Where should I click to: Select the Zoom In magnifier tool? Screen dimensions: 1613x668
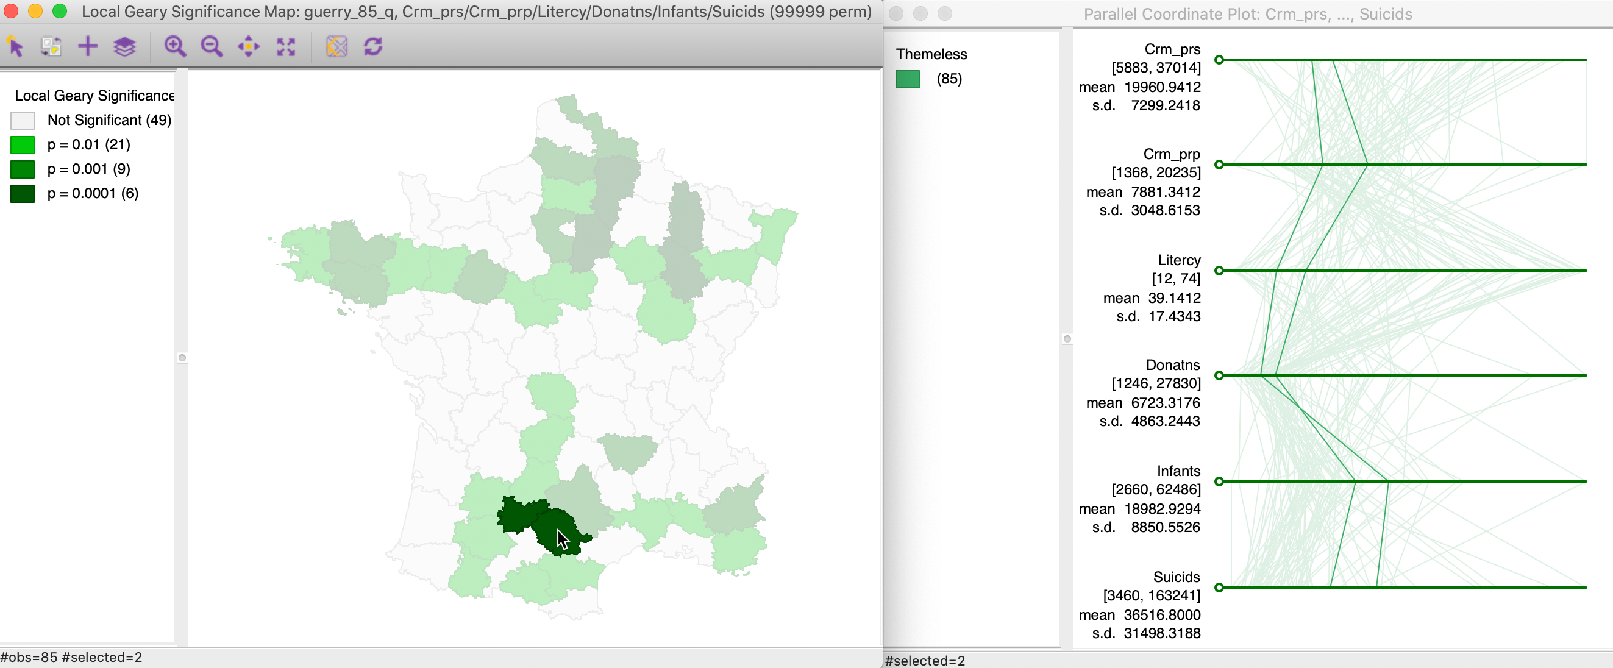(175, 46)
